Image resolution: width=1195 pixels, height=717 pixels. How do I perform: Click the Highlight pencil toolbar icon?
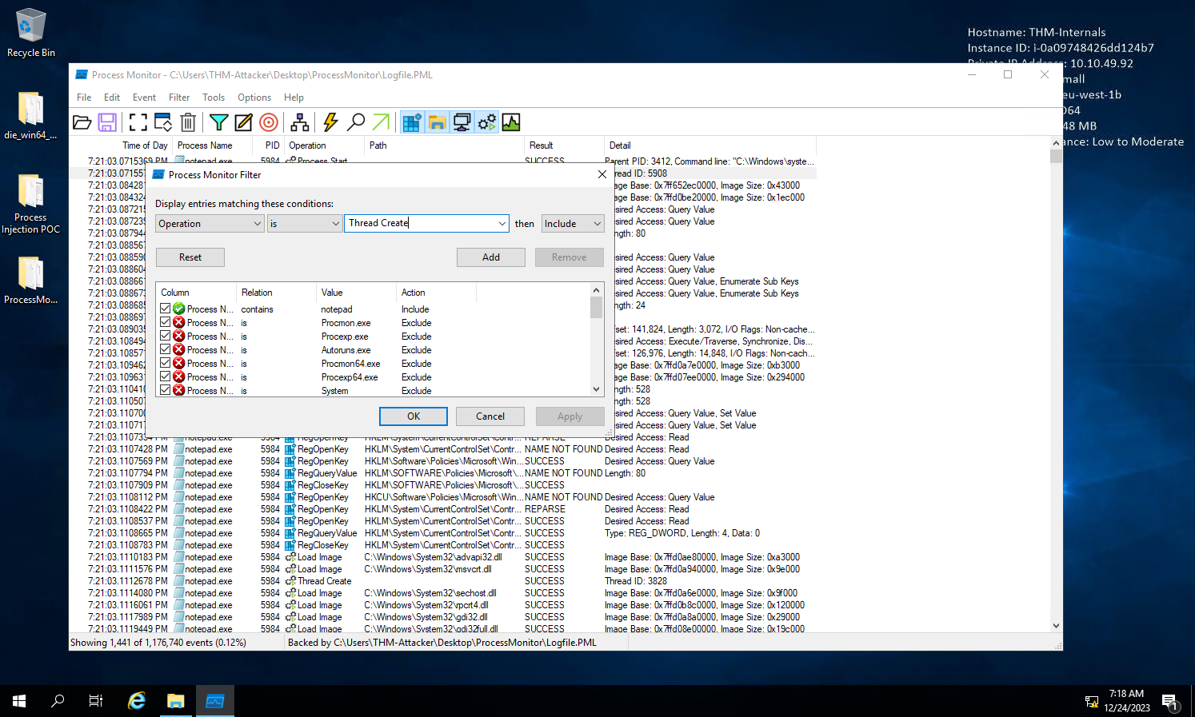(243, 122)
